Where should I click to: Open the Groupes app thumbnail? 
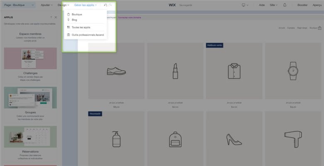click(30, 97)
